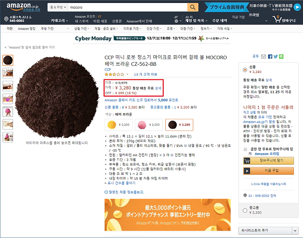
Task: Select the new item ¥3,280 radio button
Action: point(245,70)
